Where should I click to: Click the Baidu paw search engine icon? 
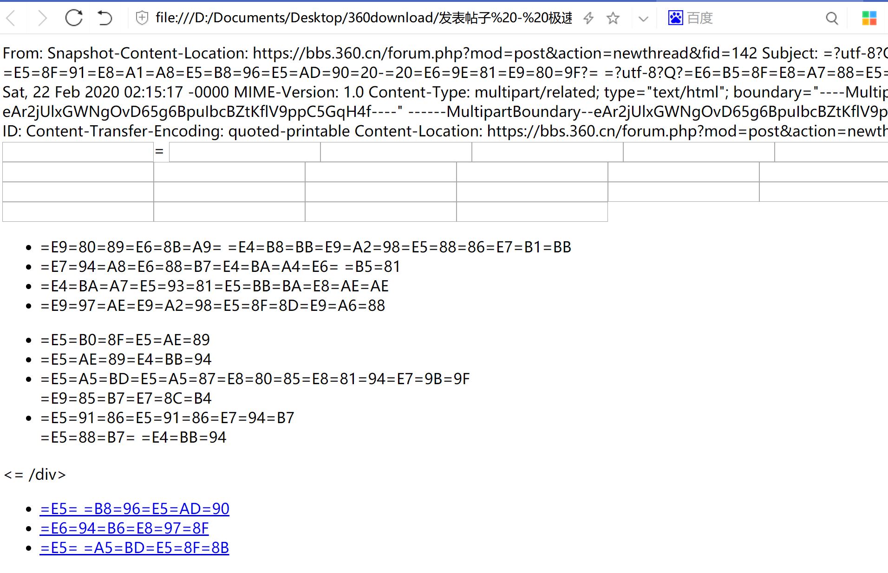[x=675, y=18]
